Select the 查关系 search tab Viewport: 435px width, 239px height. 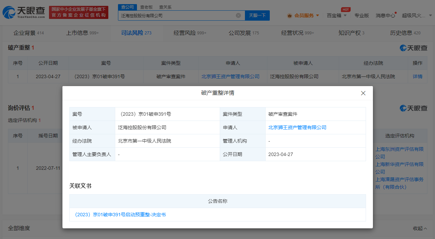165,7
